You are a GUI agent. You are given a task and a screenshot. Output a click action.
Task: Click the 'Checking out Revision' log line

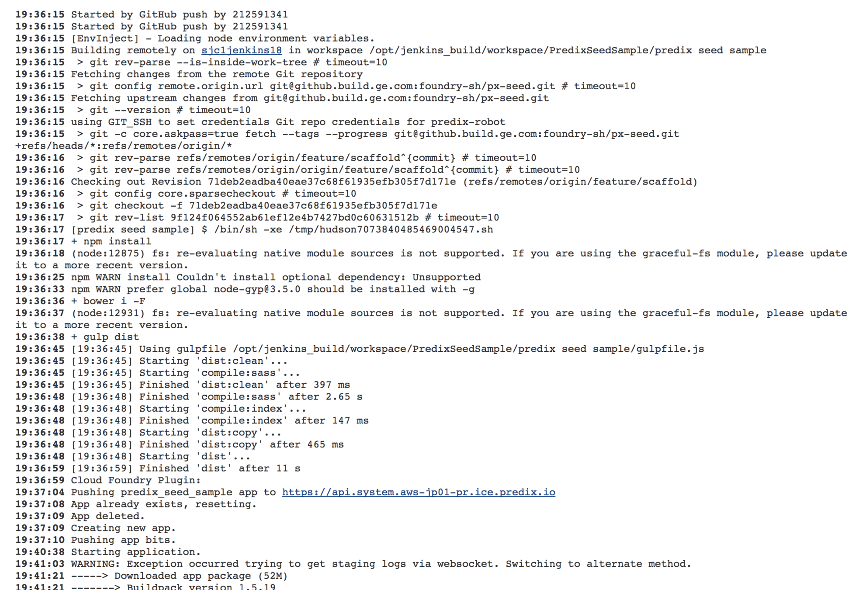[357, 181]
